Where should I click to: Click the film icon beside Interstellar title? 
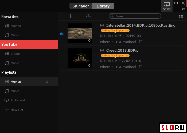(102, 26)
